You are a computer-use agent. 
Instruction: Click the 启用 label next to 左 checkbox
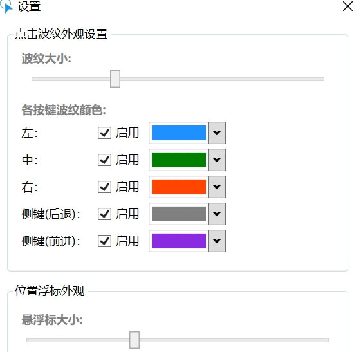click(x=127, y=133)
